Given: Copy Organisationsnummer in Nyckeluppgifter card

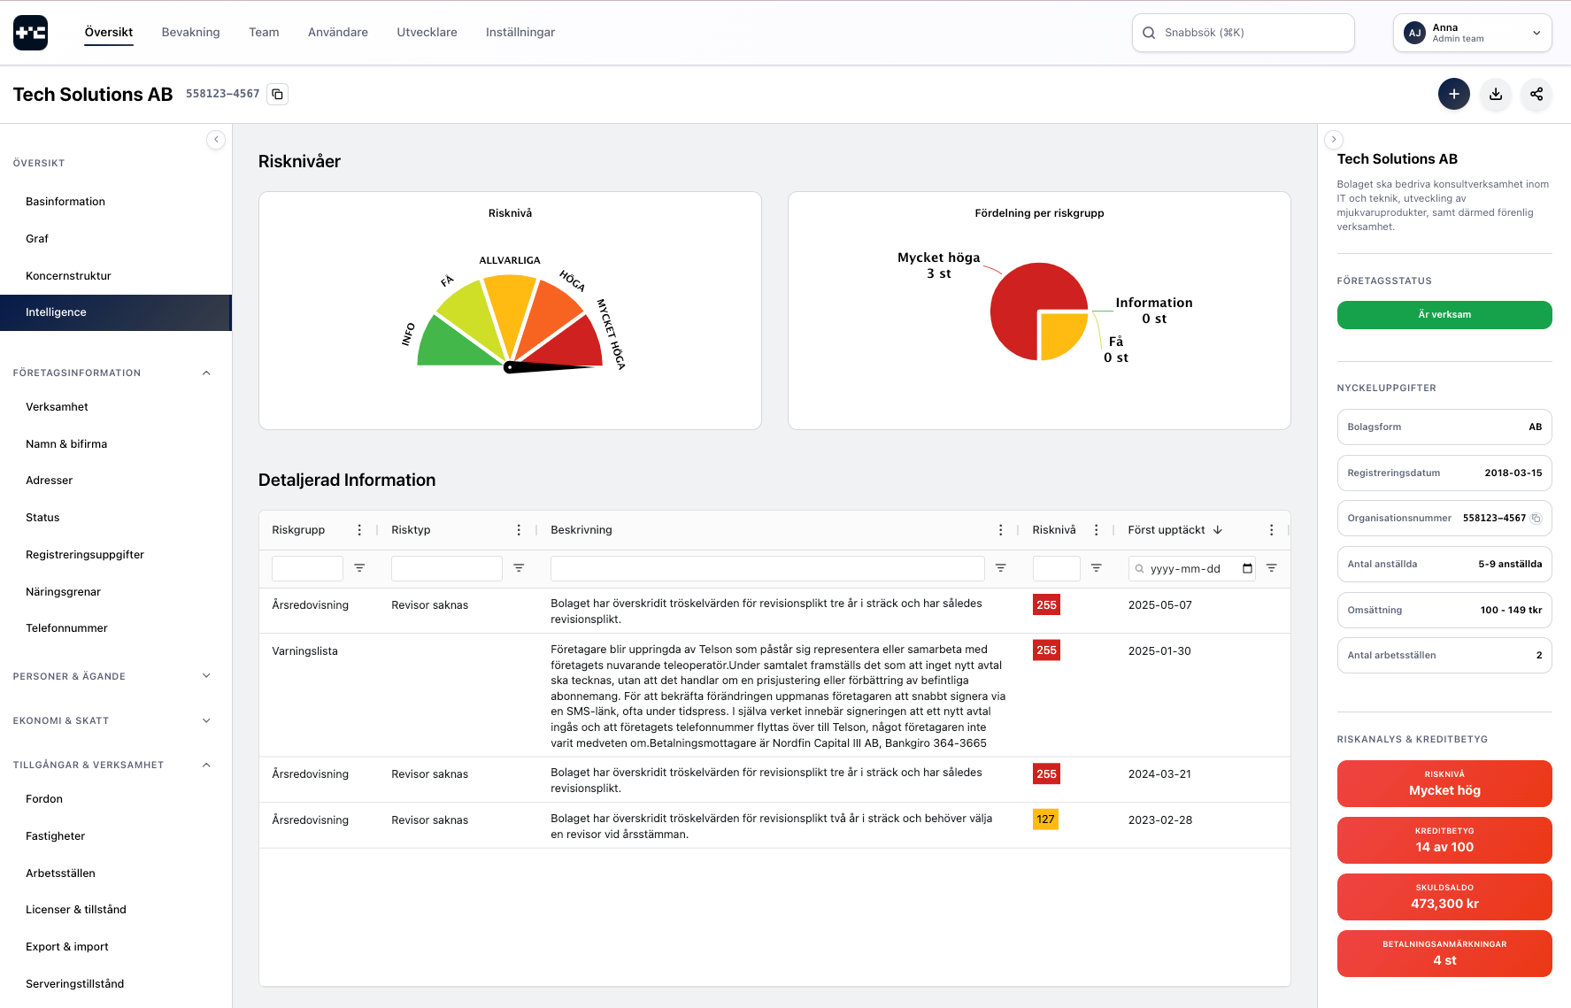Looking at the screenshot, I should pyautogui.click(x=1536, y=519).
